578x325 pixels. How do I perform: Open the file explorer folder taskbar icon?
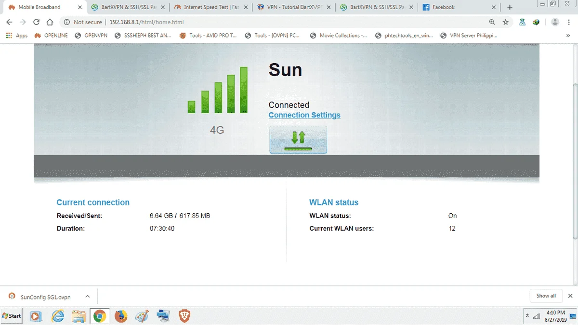pyautogui.click(x=79, y=316)
